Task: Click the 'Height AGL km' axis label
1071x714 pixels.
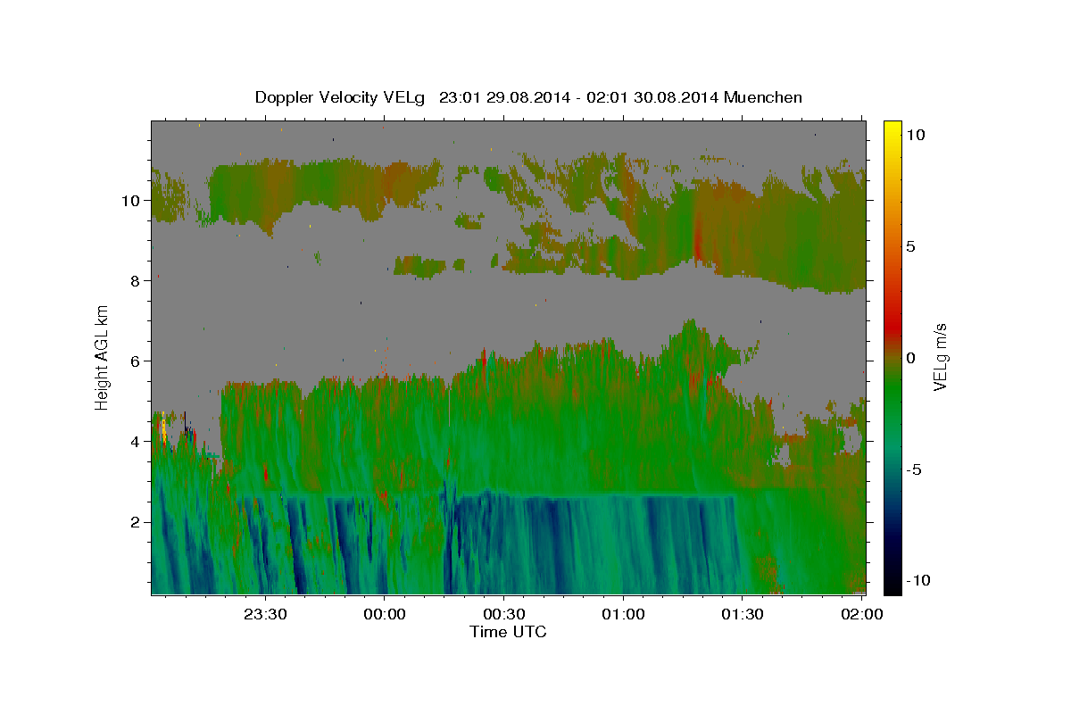Action: point(102,357)
